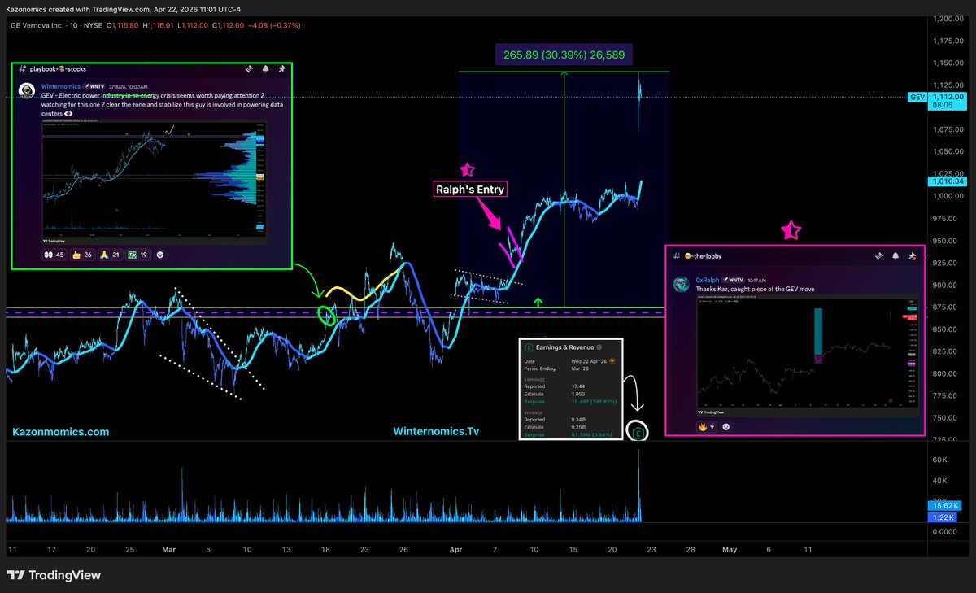The height and width of the screenshot is (593, 976).
Task: Click info icon beside Earnings & Revenue title
Action: [599, 347]
